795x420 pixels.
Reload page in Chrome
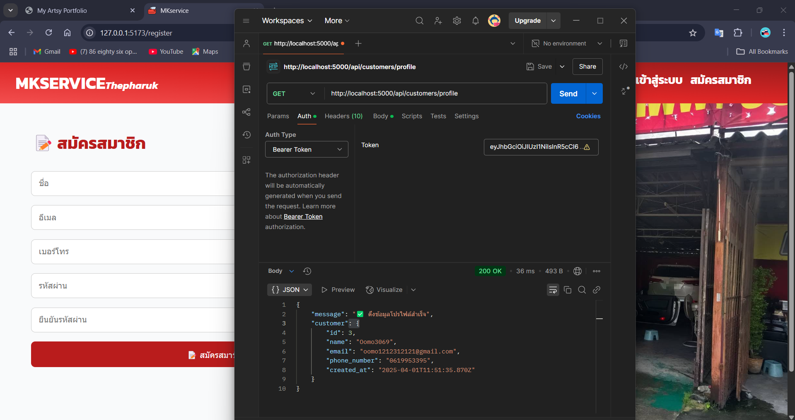(x=48, y=33)
